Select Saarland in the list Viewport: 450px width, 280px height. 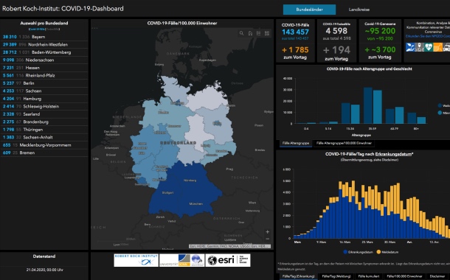point(44,114)
